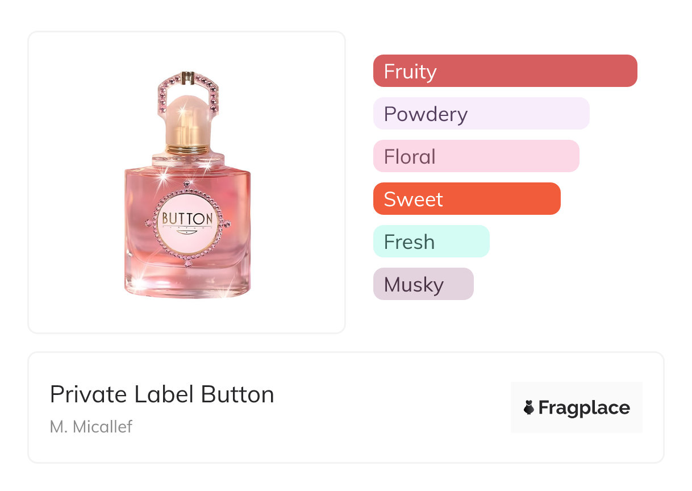Select the Fruity accord bar
Viewport: 692px width, 491px height.
[505, 71]
